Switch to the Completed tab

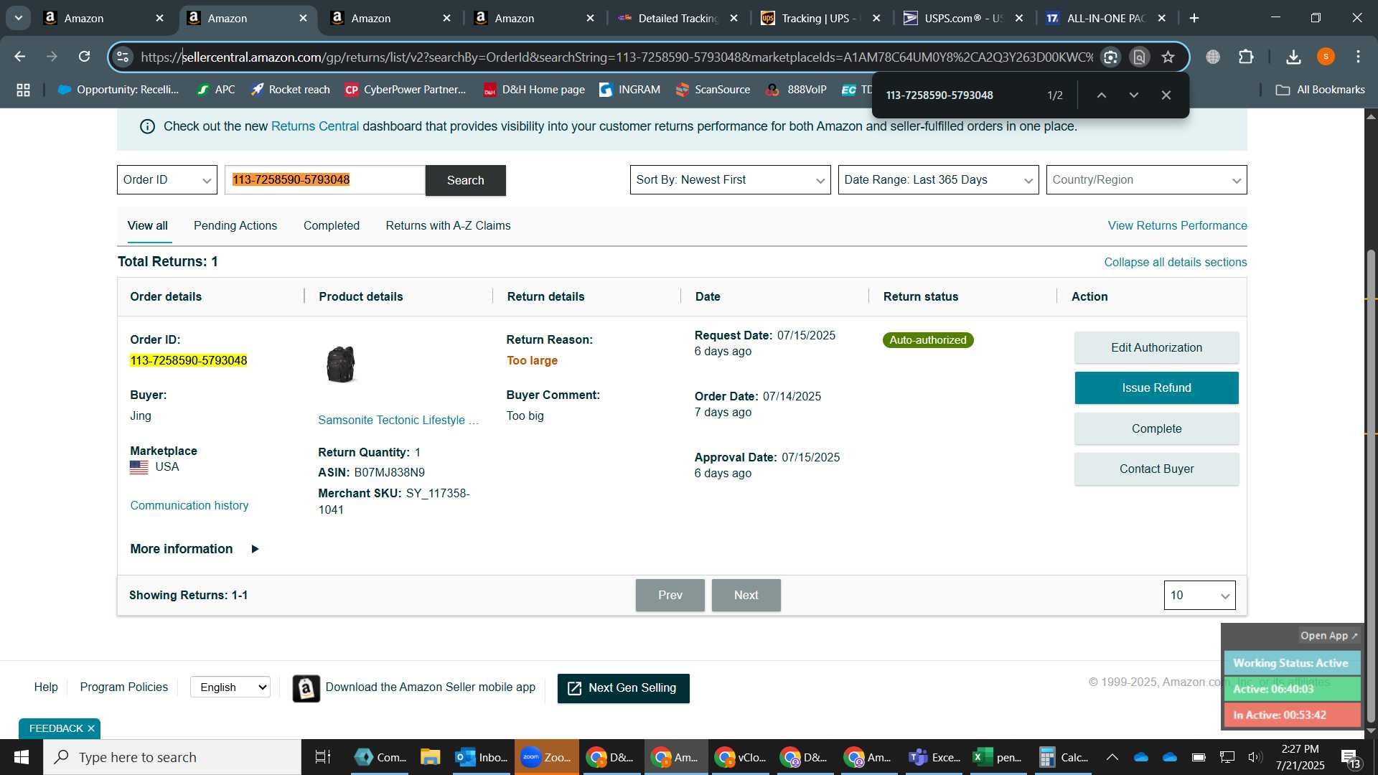click(332, 225)
